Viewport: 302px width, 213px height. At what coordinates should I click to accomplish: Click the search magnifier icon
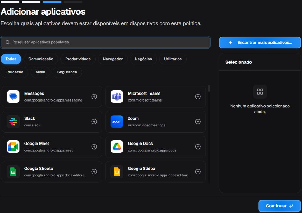(x=8, y=42)
